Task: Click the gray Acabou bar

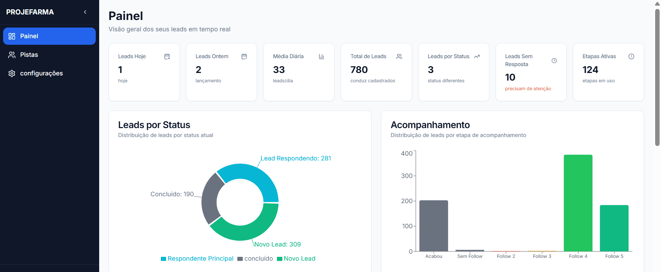Action: coord(434,226)
